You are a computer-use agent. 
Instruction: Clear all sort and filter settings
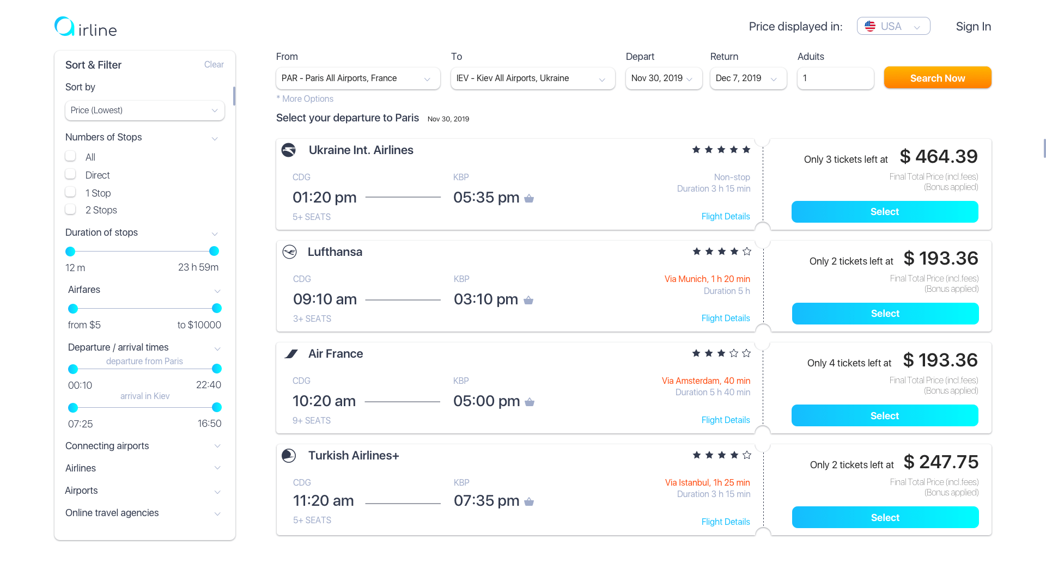214,64
